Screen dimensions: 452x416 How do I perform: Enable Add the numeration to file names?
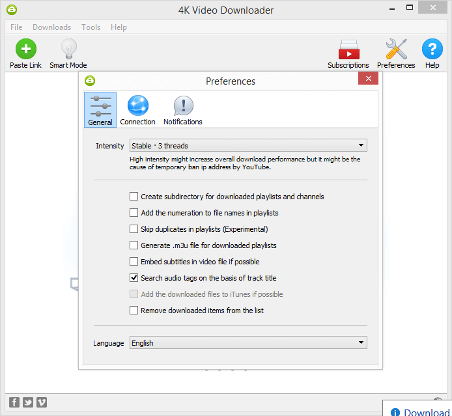click(134, 213)
